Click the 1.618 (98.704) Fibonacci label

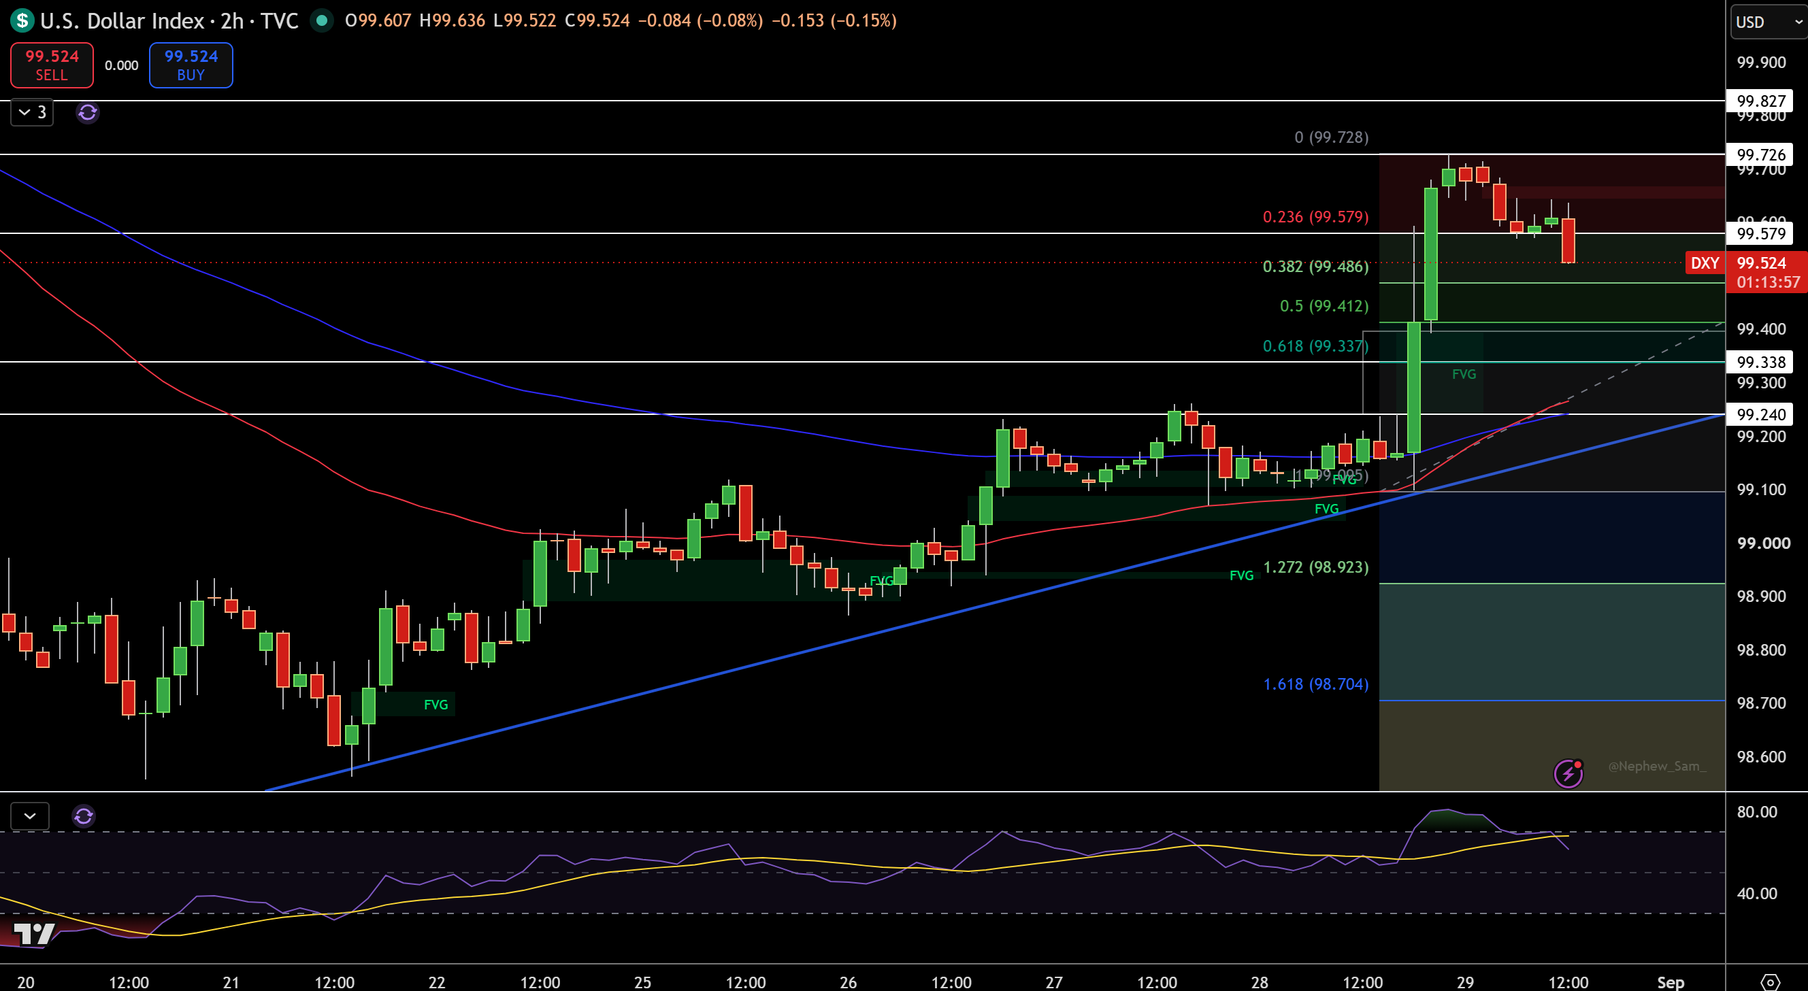[1315, 684]
